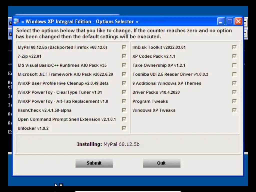Toggle Driver Packs v18.4.2020 checkbox
Screen dimensions: 256x192
pos(234,92)
